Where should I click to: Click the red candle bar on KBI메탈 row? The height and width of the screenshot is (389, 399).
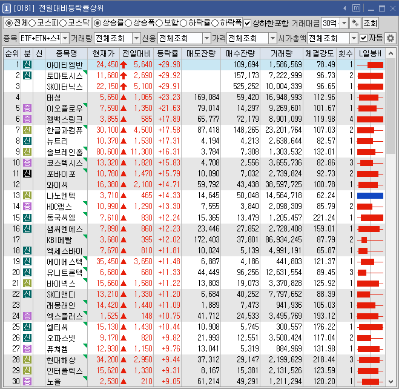coord(364,239)
